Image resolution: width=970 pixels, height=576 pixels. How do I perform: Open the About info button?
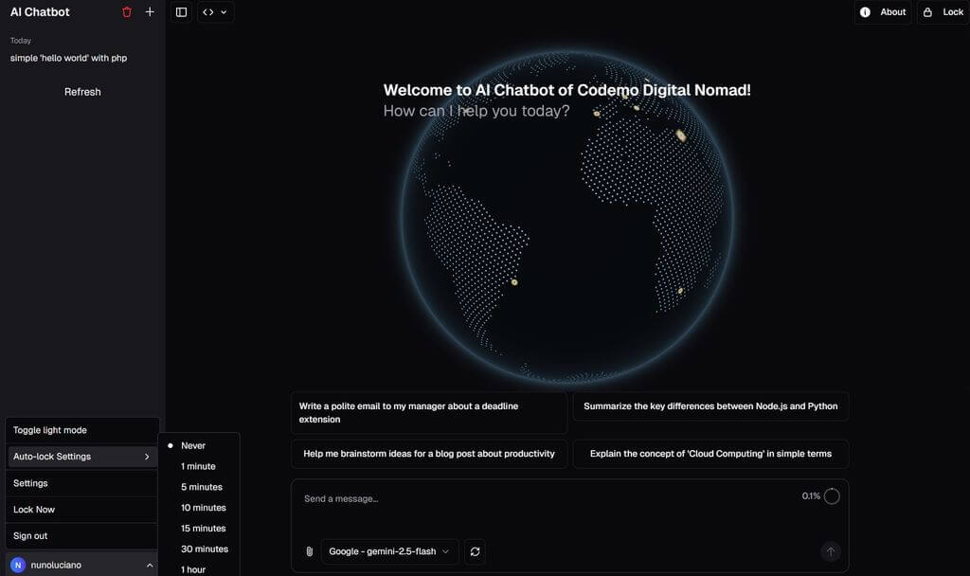(882, 12)
